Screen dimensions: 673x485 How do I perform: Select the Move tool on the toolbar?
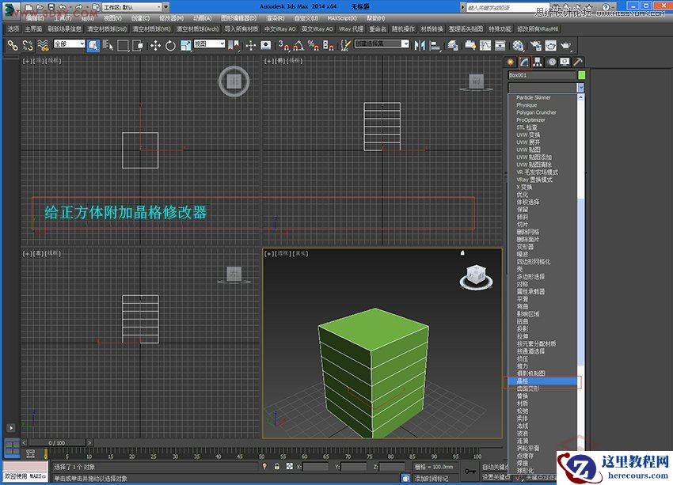155,47
